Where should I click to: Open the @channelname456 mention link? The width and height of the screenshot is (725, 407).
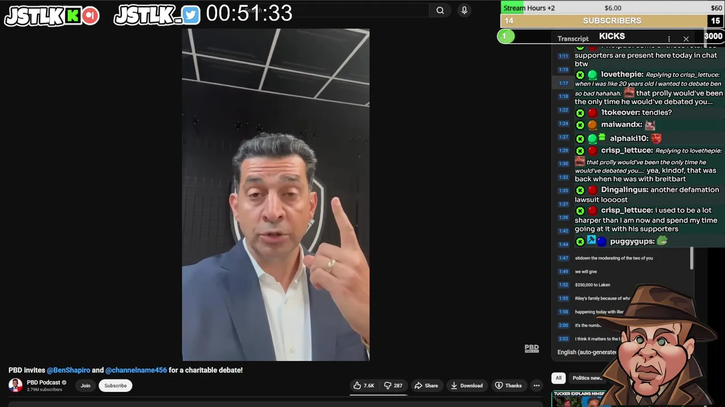click(136, 370)
